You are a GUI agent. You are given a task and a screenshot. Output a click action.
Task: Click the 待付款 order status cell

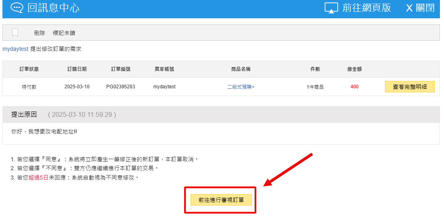coord(29,87)
